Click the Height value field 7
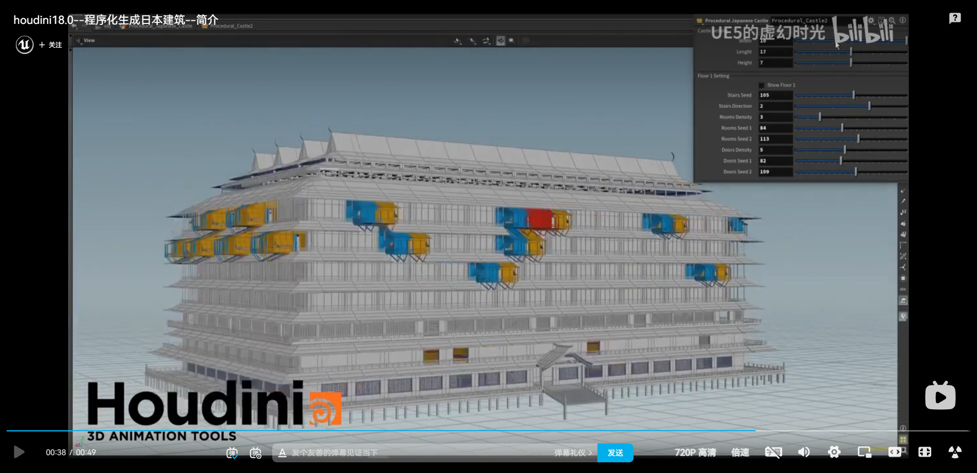The width and height of the screenshot is (977, 473). click(775, 63)
